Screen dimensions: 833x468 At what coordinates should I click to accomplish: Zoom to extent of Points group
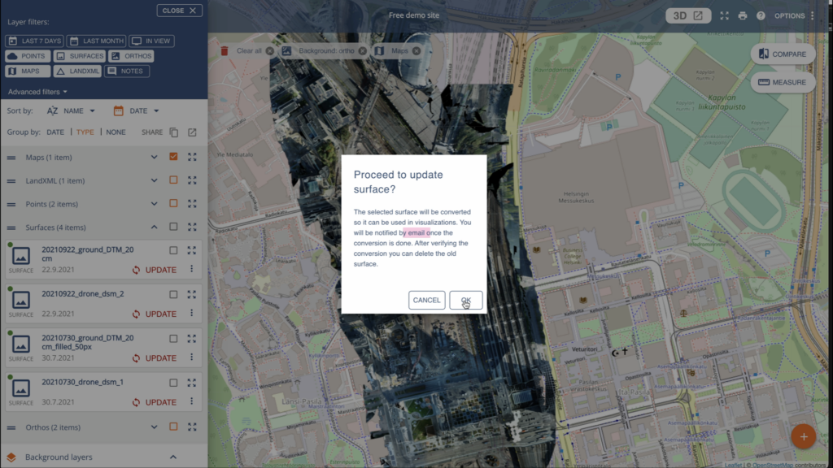click(x=192, y=204)
